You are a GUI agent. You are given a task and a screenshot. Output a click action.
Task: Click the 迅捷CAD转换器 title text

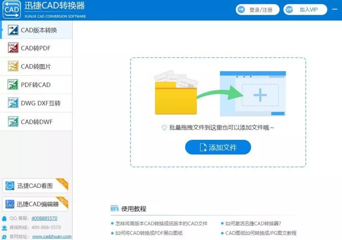[x=55, y=6]
